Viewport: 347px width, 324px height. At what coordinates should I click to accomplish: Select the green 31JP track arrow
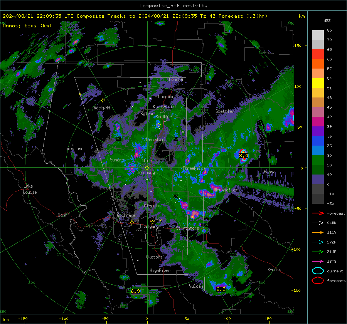(318, 252)
